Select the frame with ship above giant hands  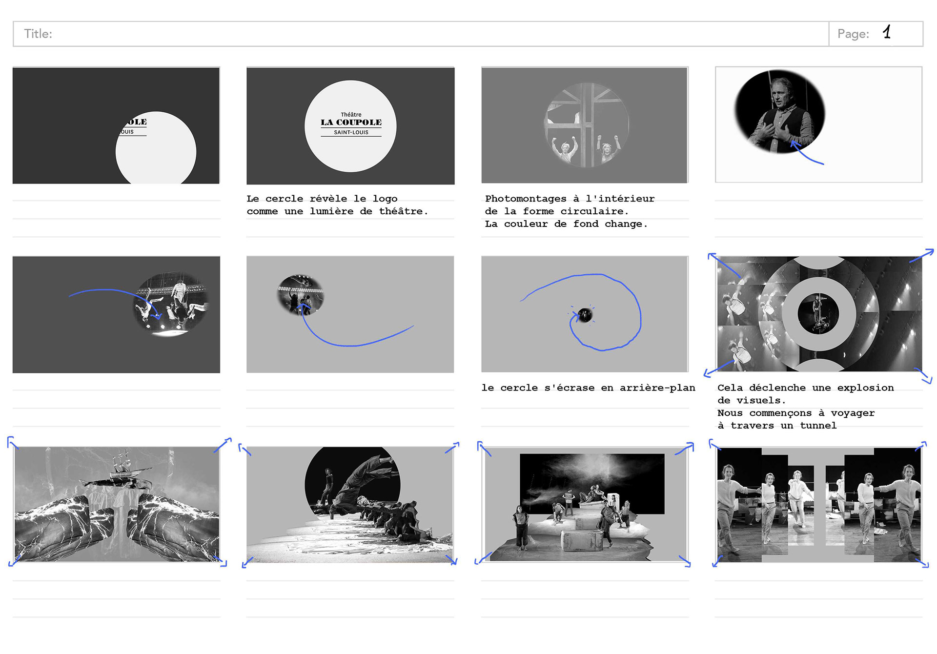click(x=117, y=504)
